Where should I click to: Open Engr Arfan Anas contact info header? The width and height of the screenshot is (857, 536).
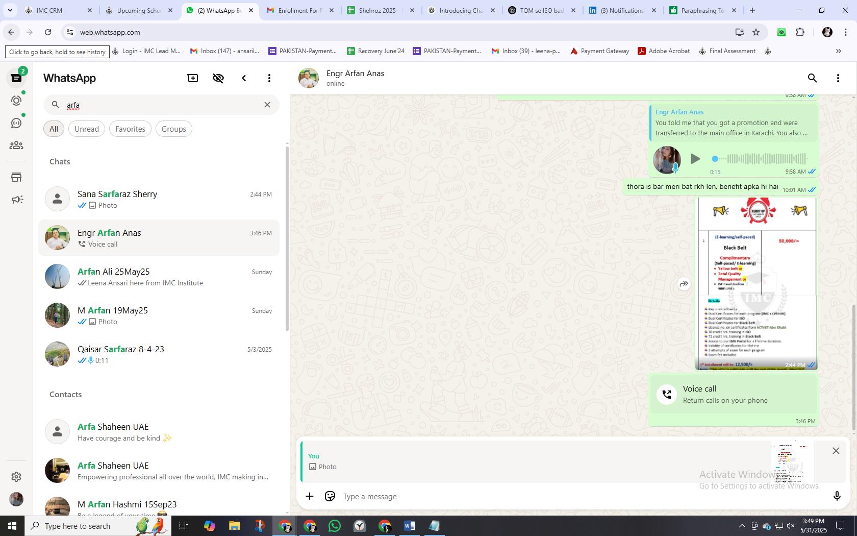(x=356, y=78)
